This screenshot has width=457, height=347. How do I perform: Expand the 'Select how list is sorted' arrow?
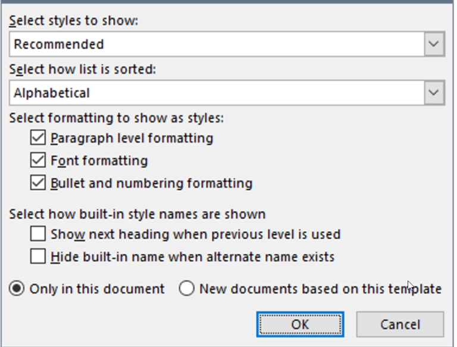coord(434,93)
